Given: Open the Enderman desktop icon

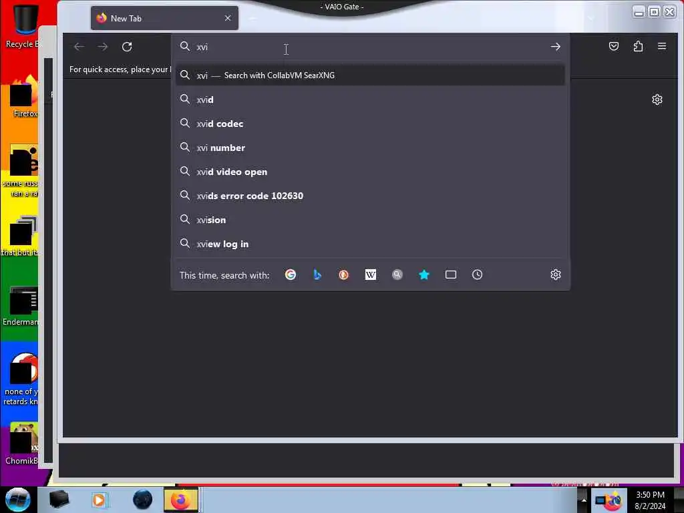Looking at the screenshot, I should [22, 305].
